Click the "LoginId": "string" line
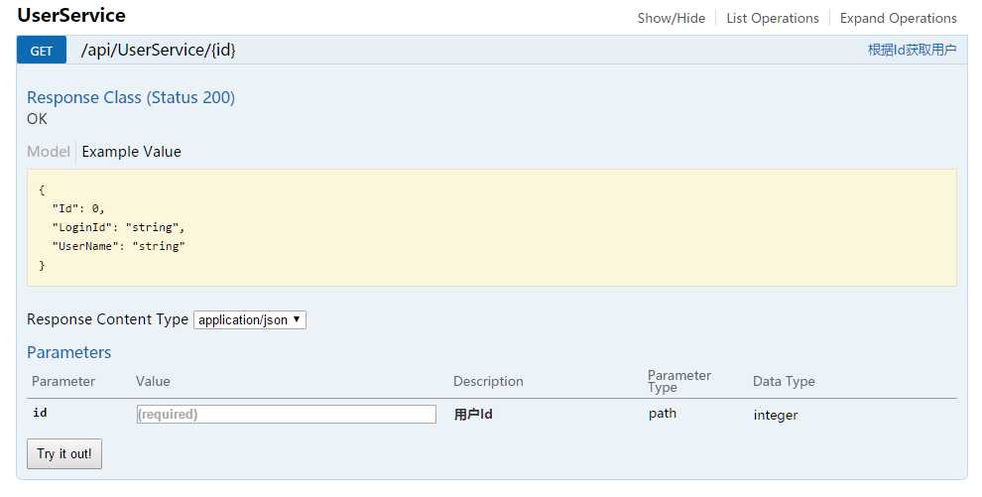This screenshot has height=497, width=982. (118, 227)
